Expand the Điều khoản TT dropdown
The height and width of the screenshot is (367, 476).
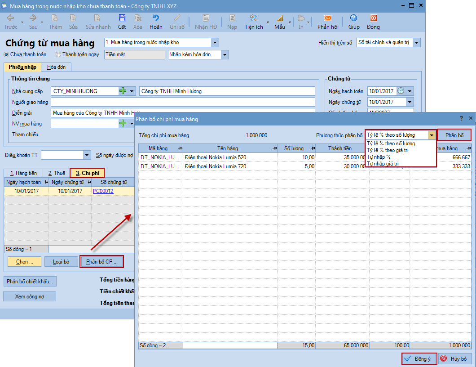pos(87,155)
